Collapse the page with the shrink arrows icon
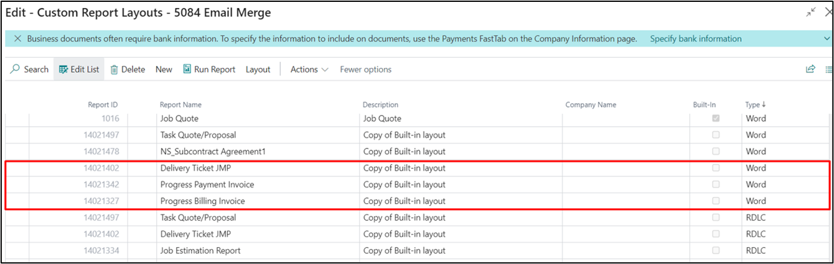The height and width of the screenshot is (264, 834). click(811, 12)
